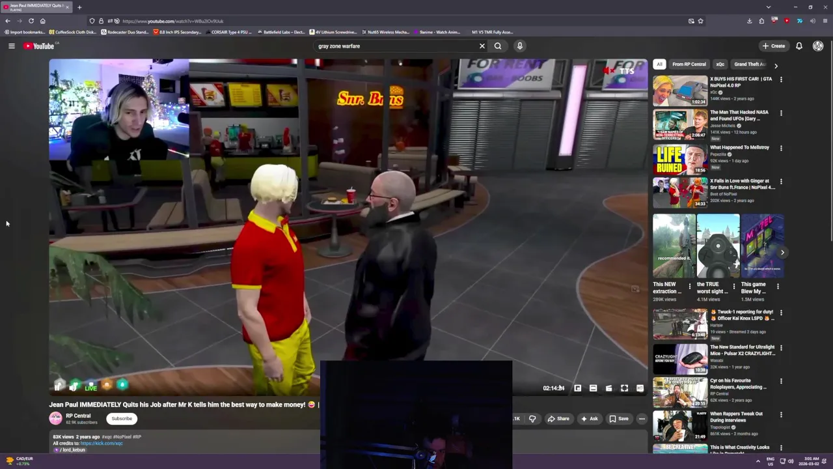Bookmark this page with star icon
Viewport: 833px width, 469px height.
pos(700,21)
